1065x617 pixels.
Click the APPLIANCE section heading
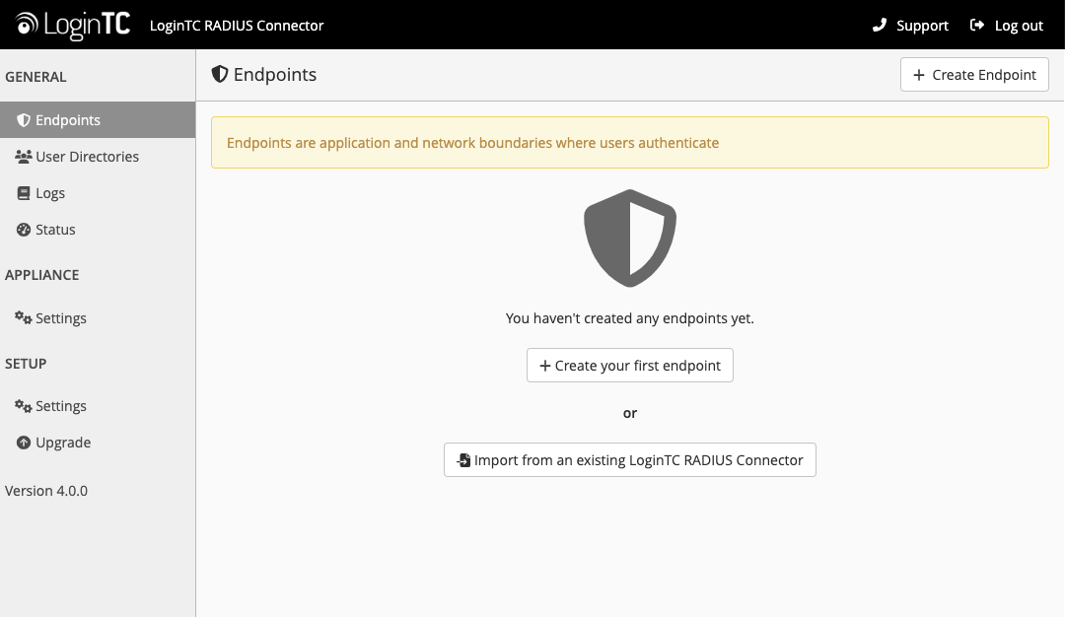click(x=42, y=275)
